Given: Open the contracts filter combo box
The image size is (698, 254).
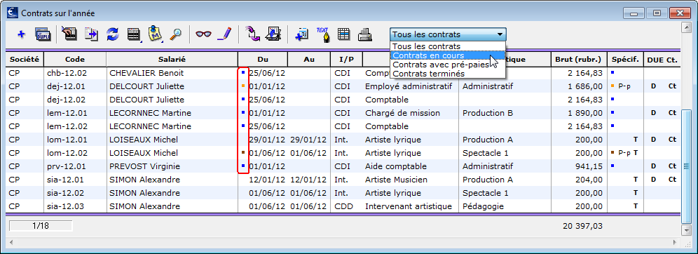Looking at the screenshot, I should [448, 34].
